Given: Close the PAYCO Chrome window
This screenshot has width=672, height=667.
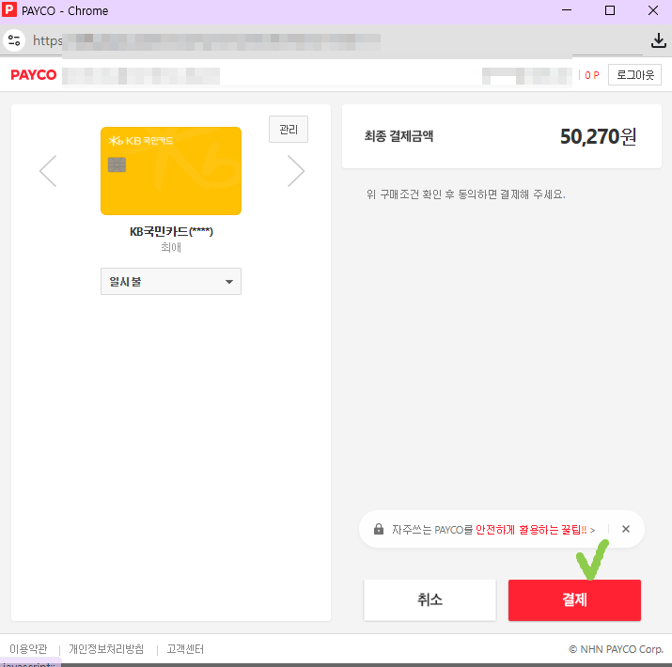Looking at the screenshot, I should 653,10.
